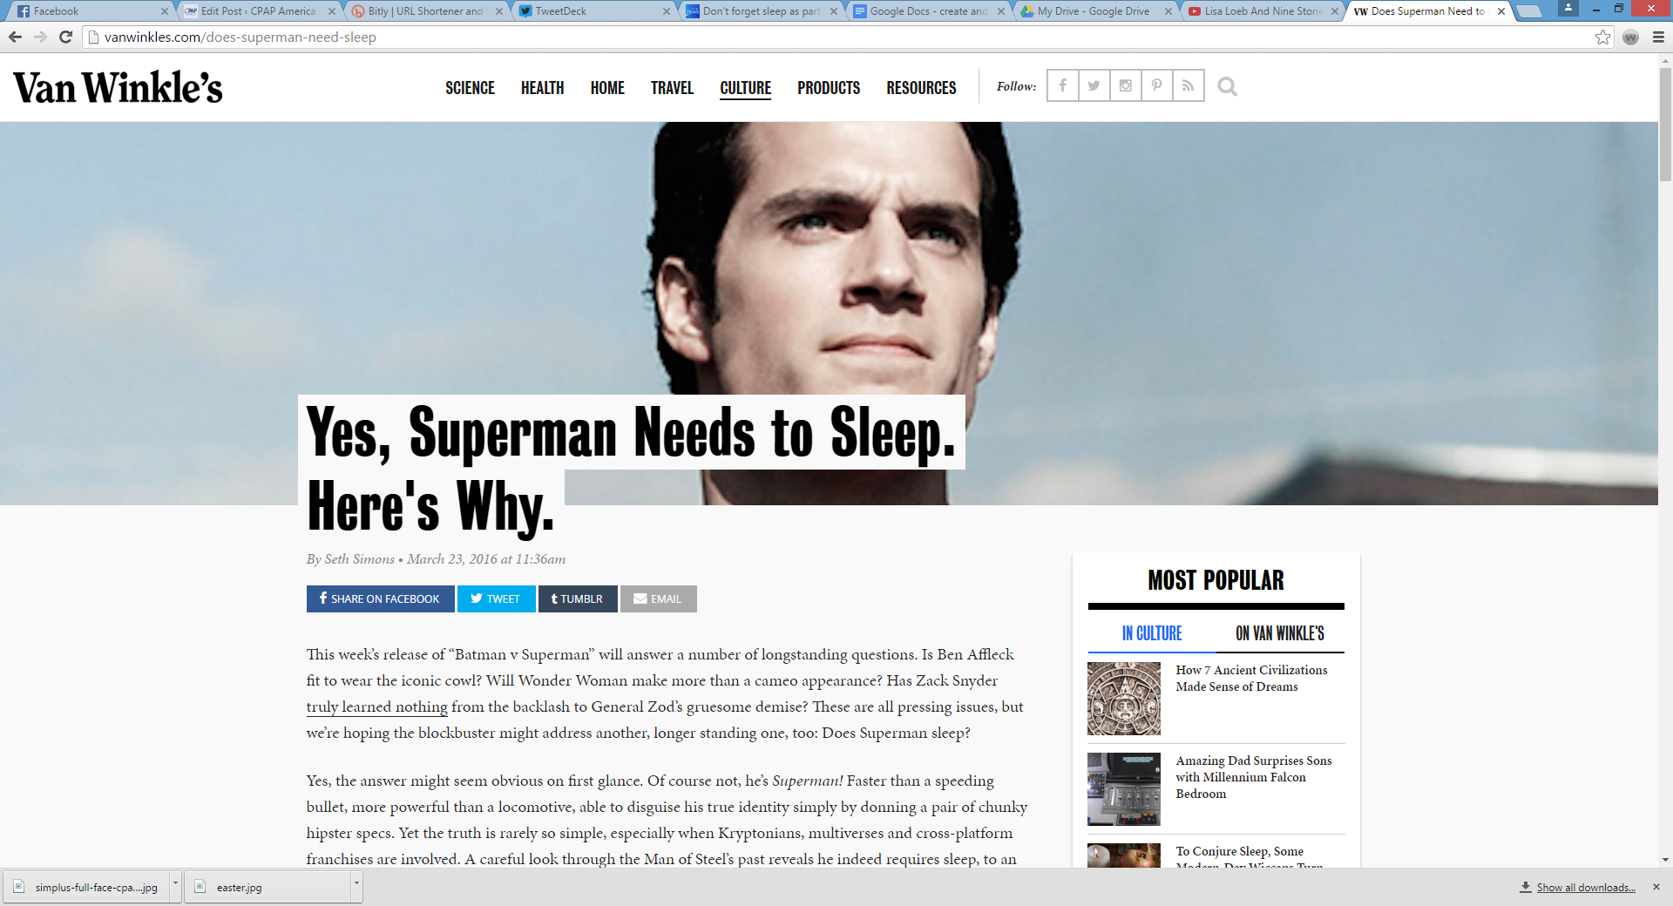Bookmark page with star icon

[x=1602, y=37]
